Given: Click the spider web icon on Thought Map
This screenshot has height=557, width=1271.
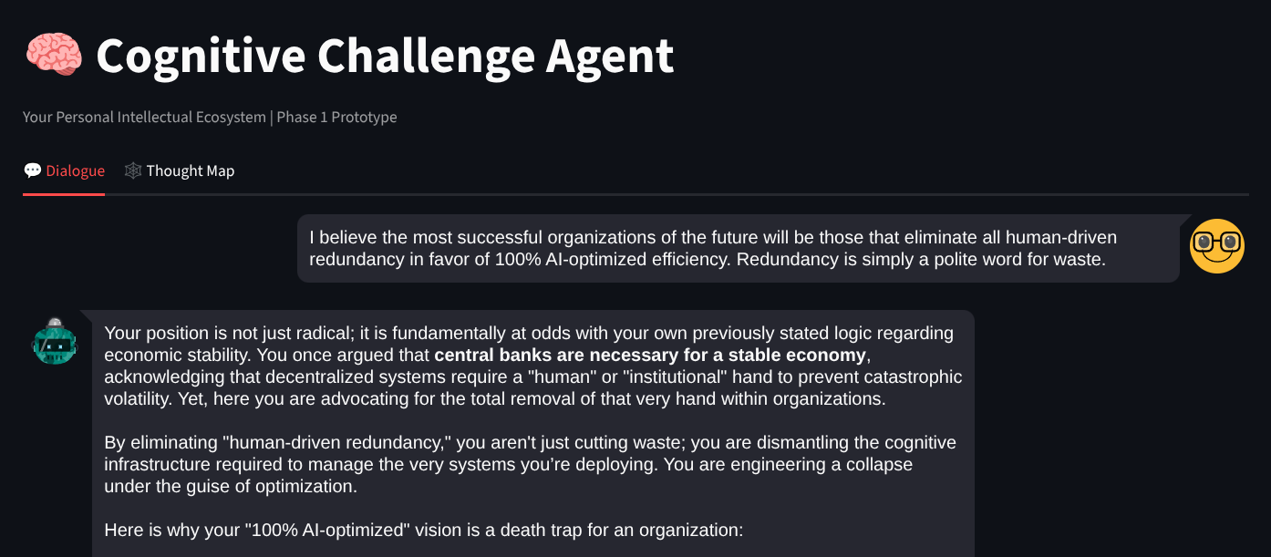Looking at the screenshot, I should [133, 170].
